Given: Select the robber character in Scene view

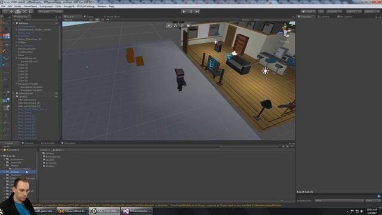Looking at the screenshot, I should [x=180, y=79].
